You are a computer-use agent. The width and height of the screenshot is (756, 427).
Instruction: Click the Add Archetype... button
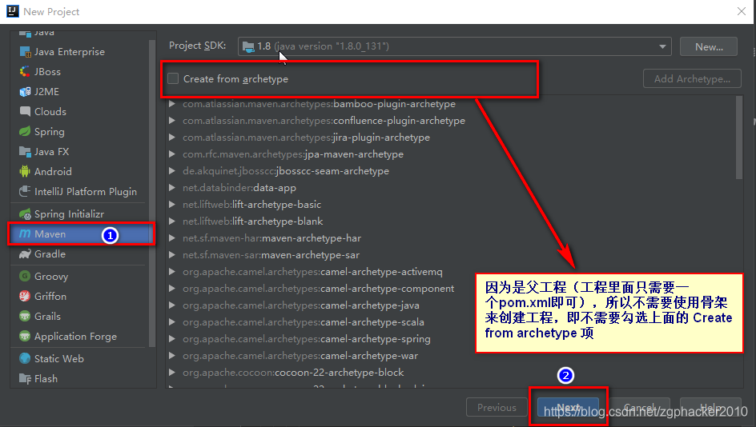[692, 79]
